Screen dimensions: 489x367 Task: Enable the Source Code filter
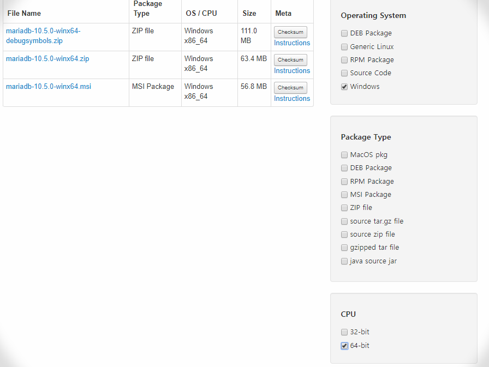coord(344,73)
